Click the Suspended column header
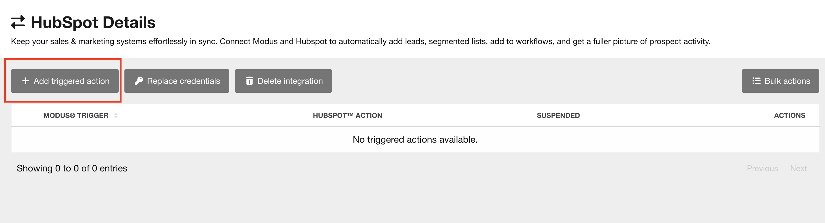The image size is (825, 223). [x=558, y=115]
